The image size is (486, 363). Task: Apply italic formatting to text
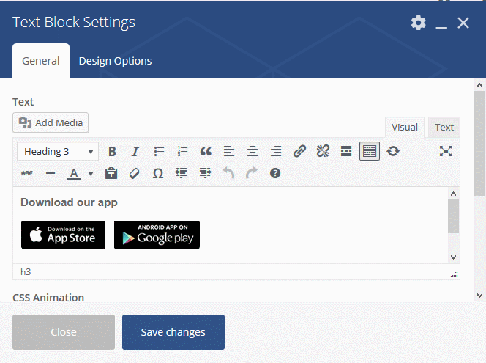[x=135, y=152]
